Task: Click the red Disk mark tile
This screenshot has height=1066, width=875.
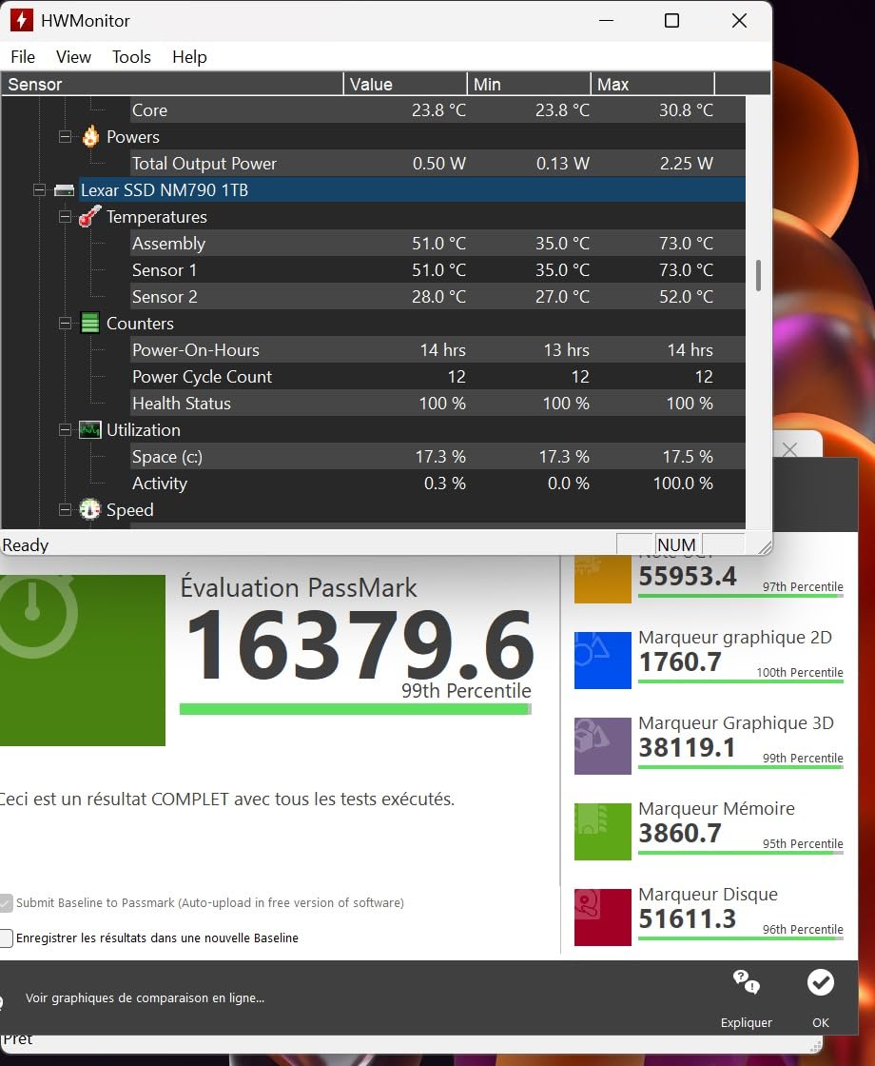Action: click(603, 918)
